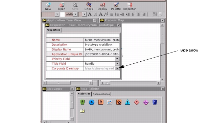
Task: Select the blue exit point icon
Action: [x=155, y=102]
